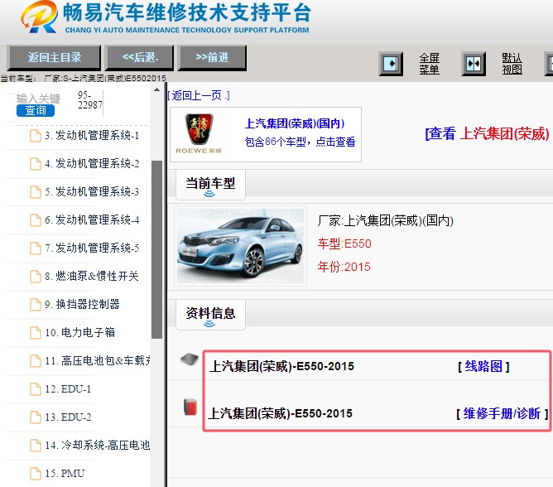Viewport: 553px width, 487px height.
Task: Go forward with the >>前进 button
Action: click(212, 57)
